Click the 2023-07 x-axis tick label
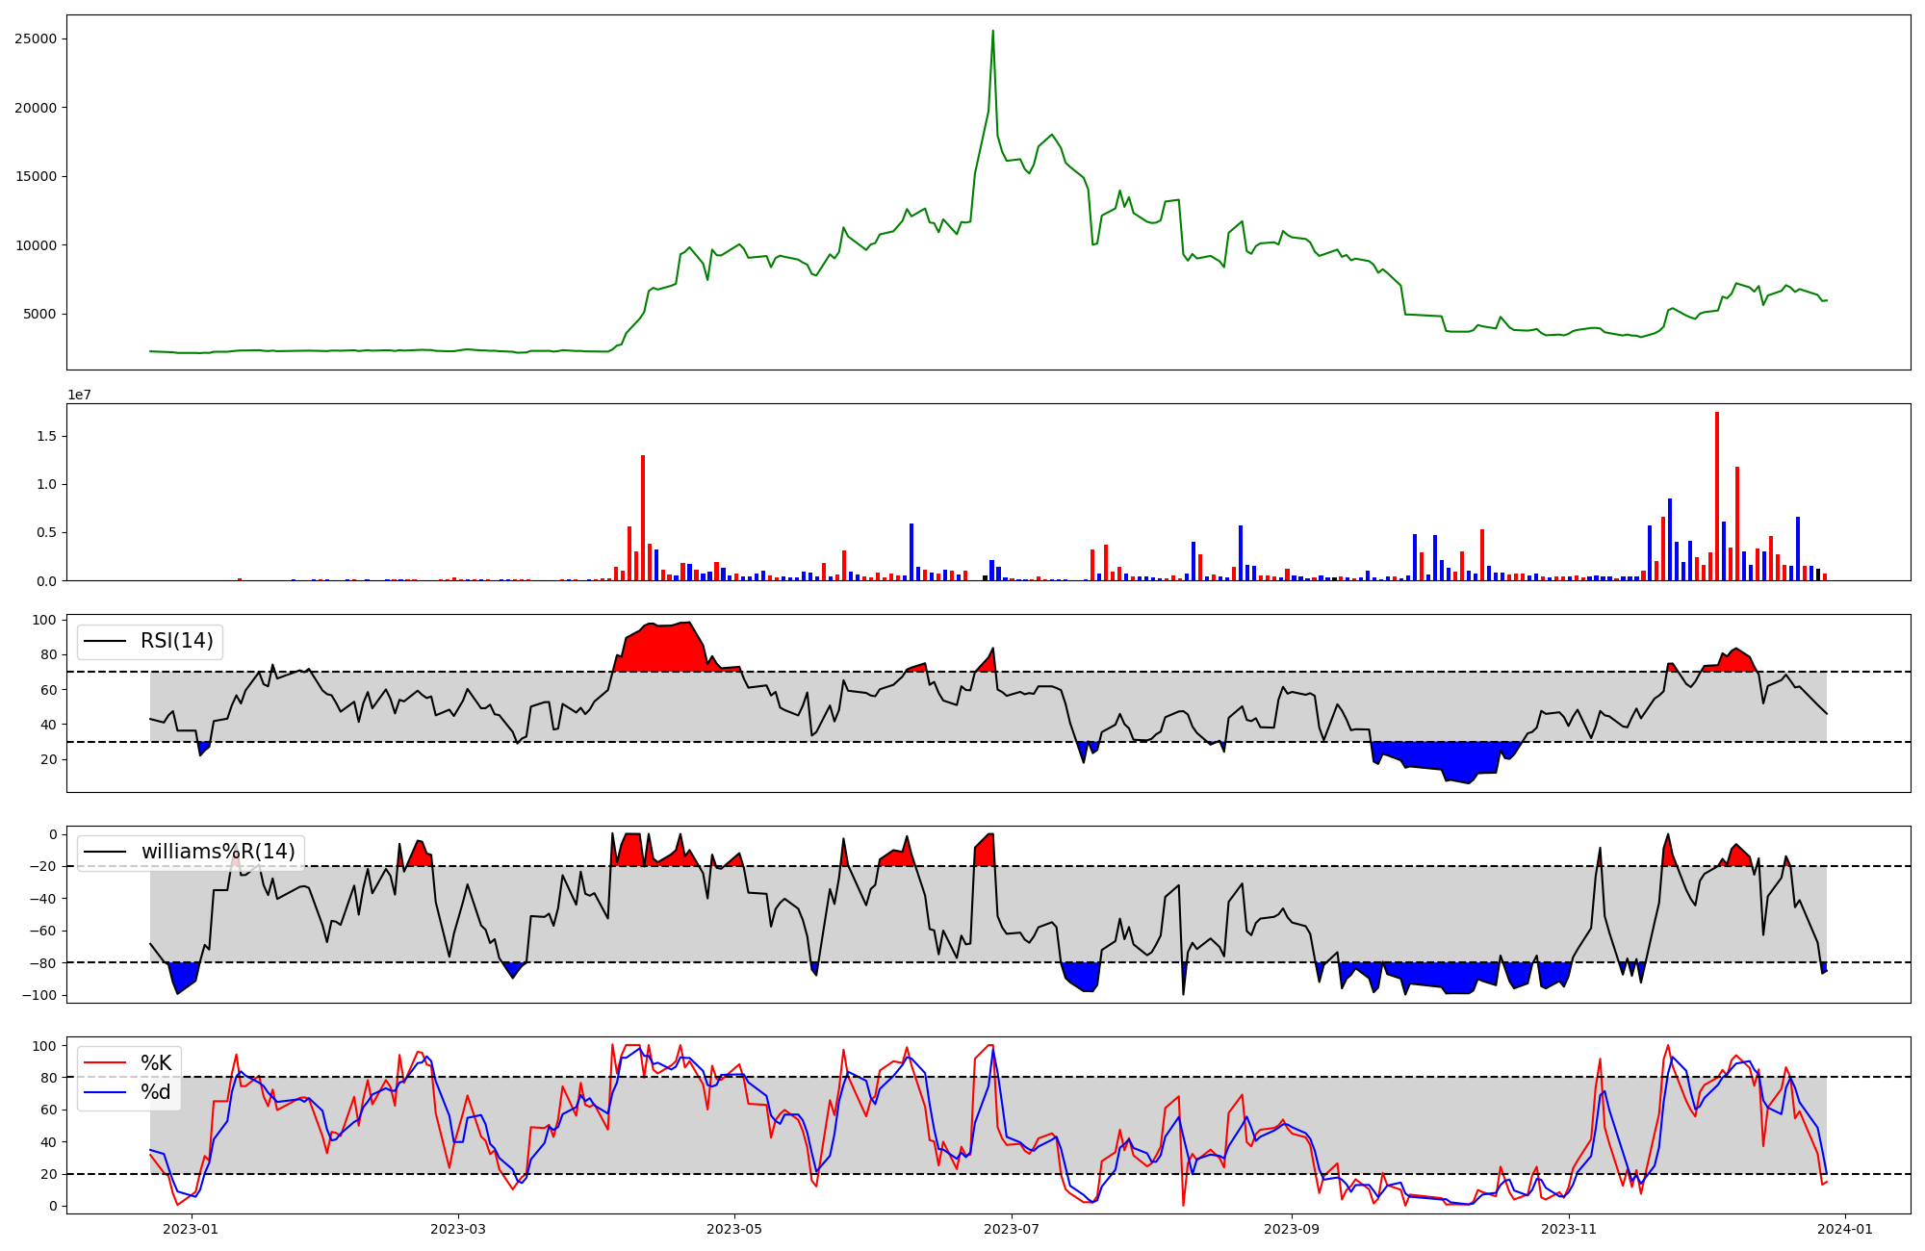 [x=1013, y=1229]
